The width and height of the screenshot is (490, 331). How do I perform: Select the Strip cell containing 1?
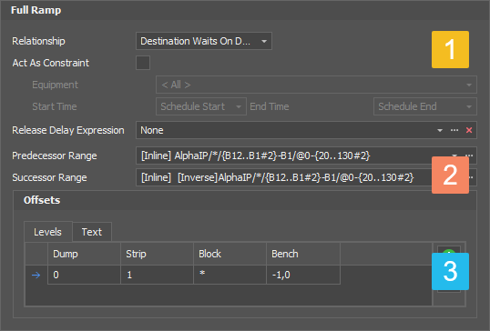(157, 275)
